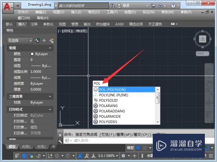The image size is (217, 162).
Task: Switch to the A360 ribbon tab
Action: pyautogui.click(x=119, y=24)
